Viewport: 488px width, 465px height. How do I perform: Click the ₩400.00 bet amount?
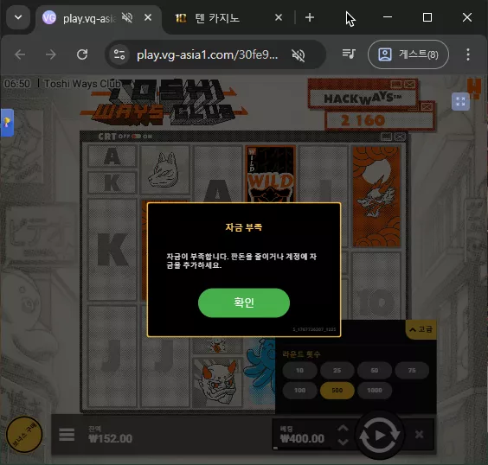[x=302, y=438]
